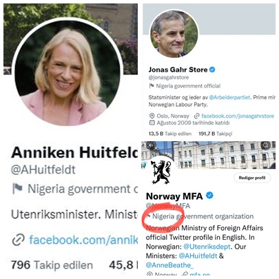Click calendar icon beside Ağustos 2009 join date
The width and height of the screenshot is (279, 279).
pos(152,123)
